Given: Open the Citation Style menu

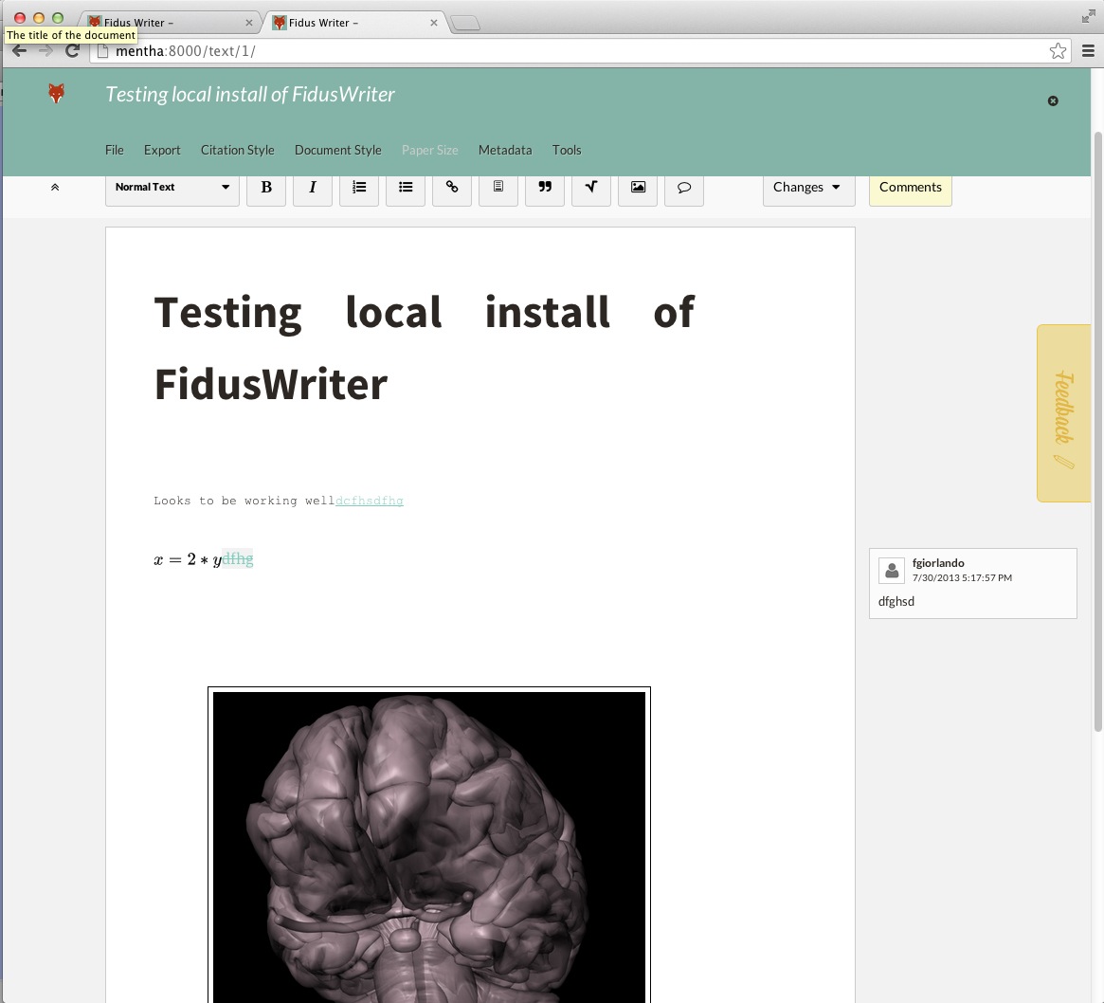Looking at the screenshot, I should click(237, 150).
